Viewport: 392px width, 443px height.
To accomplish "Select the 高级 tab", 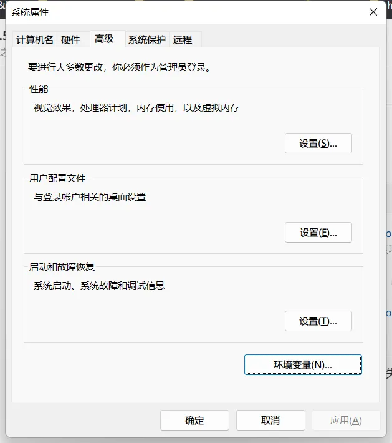I will (104, 39).
